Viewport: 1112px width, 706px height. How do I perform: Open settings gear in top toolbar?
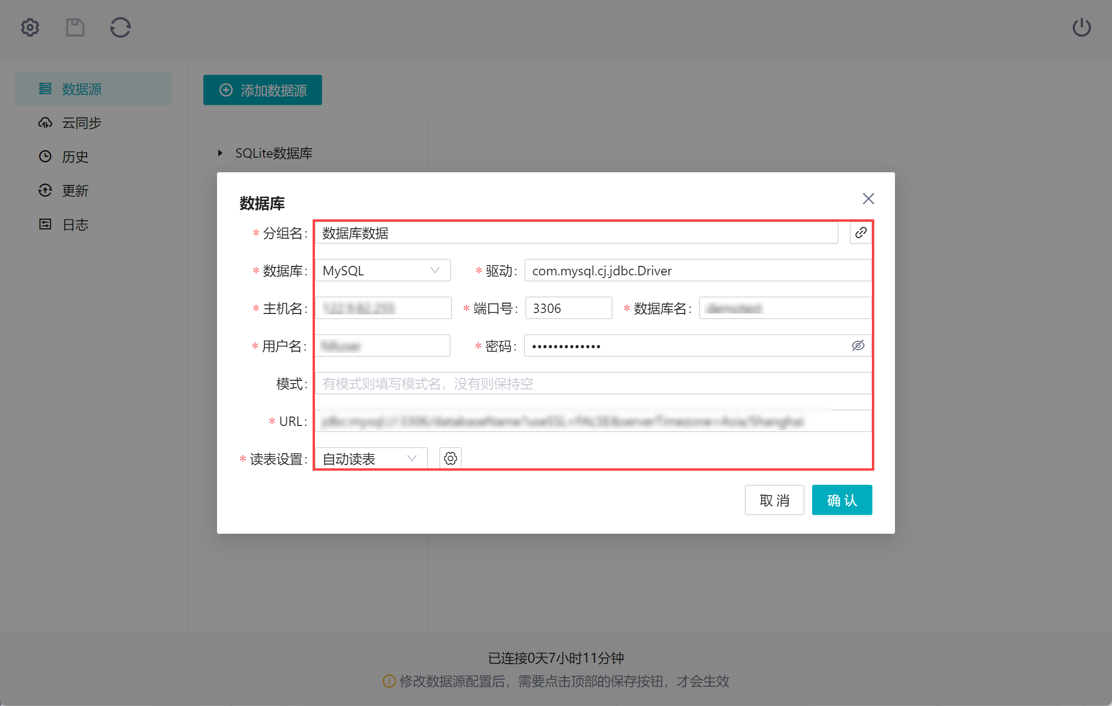(30, 28)
